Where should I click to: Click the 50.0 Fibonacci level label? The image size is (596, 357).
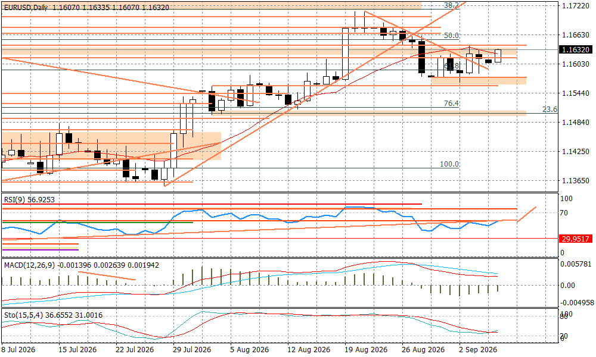pyautogui.click(x=452, y=36)
